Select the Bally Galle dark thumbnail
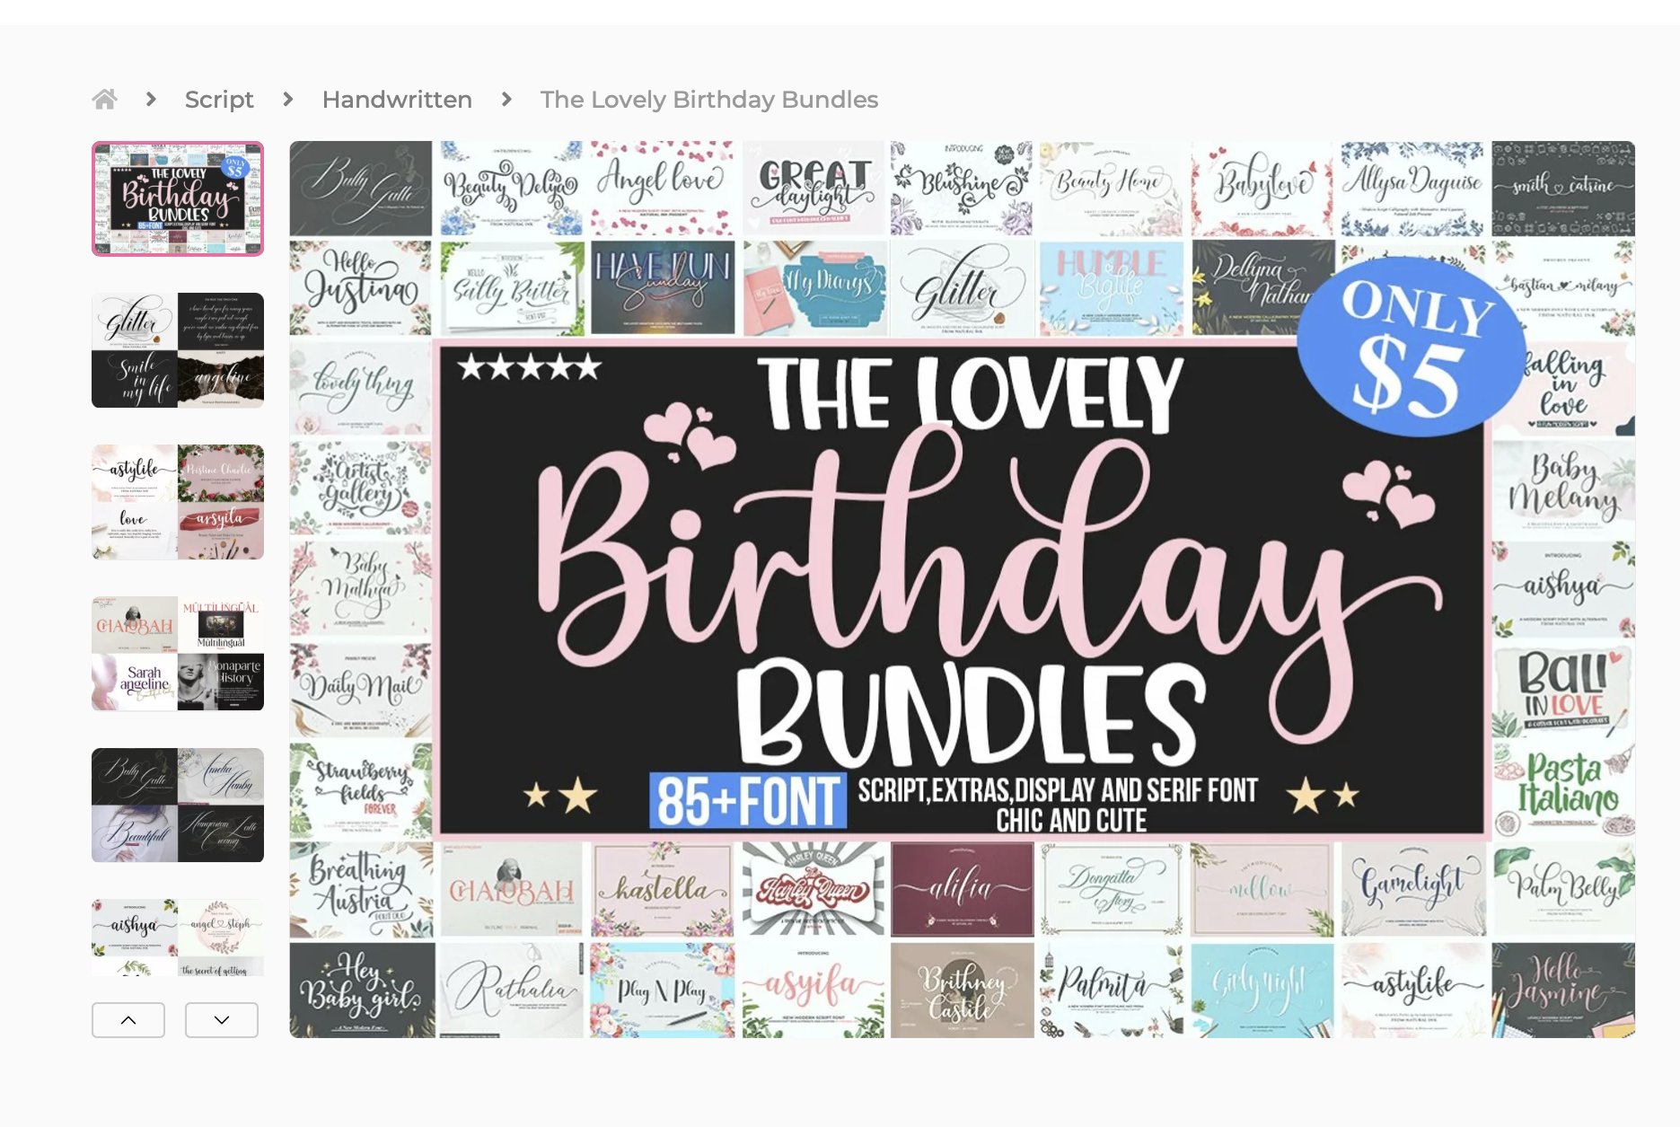The height and width of the screenshot is (1127, 1680). click(178, 806)
